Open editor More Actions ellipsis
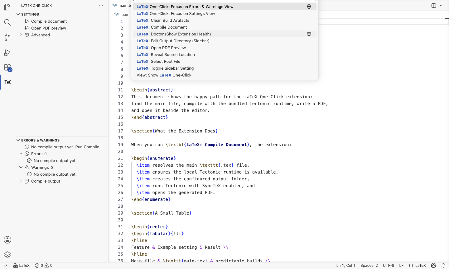The image size is (449, 269). [x=442, y=6]
